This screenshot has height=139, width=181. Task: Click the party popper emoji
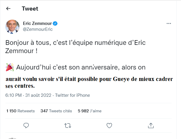pyautogui.click(x=9, y=67)
